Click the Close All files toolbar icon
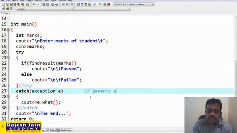Image resolution: width=237 pixels, height=133 pixels. (x=23, y=4)
